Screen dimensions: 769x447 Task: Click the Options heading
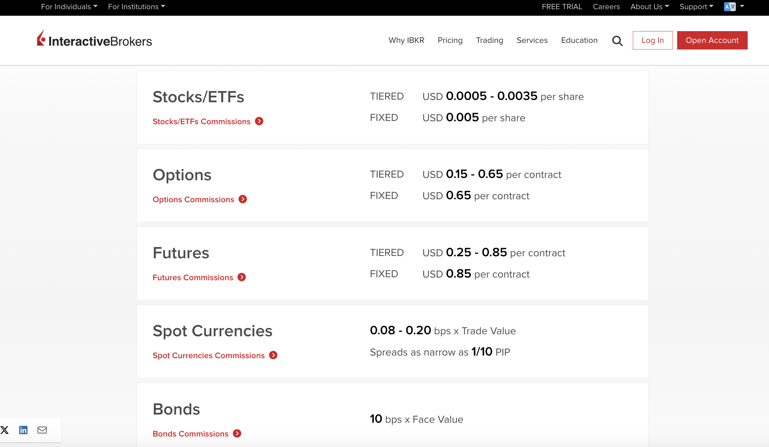click(182, 175)
